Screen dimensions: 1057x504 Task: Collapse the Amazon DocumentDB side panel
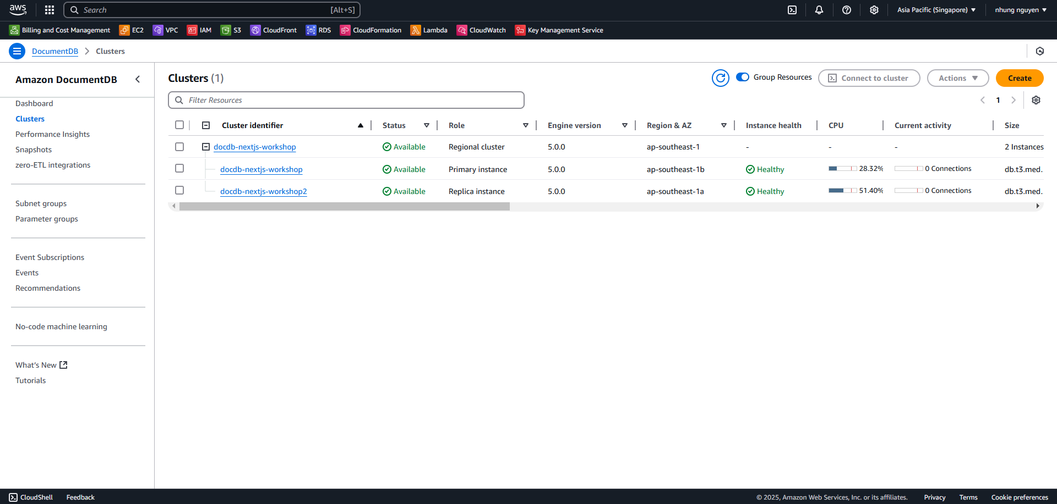point(138,79)
